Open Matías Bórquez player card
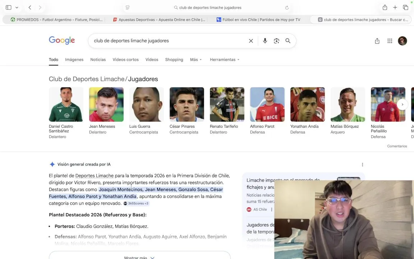The image size is (414, 259). [348, 111]
